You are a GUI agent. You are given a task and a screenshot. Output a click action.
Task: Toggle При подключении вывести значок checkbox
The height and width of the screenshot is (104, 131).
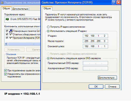(6, 70)
